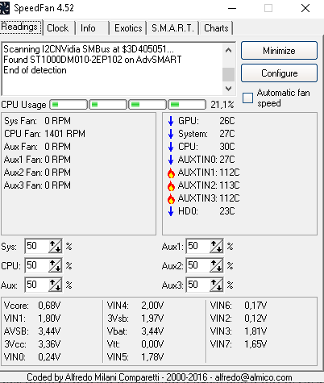Click the 'Sys Fan: 0 RPM' reading
Screen dimensions: 324x383
pyautogui.click(x=37, y=121)
